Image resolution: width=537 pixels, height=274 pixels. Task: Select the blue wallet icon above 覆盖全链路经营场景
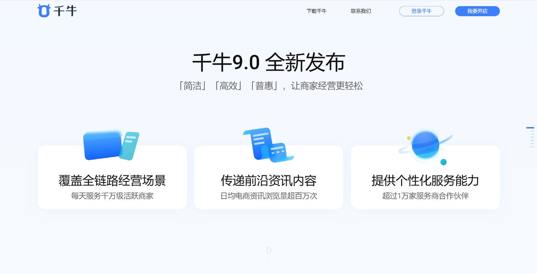pos(111,144)
